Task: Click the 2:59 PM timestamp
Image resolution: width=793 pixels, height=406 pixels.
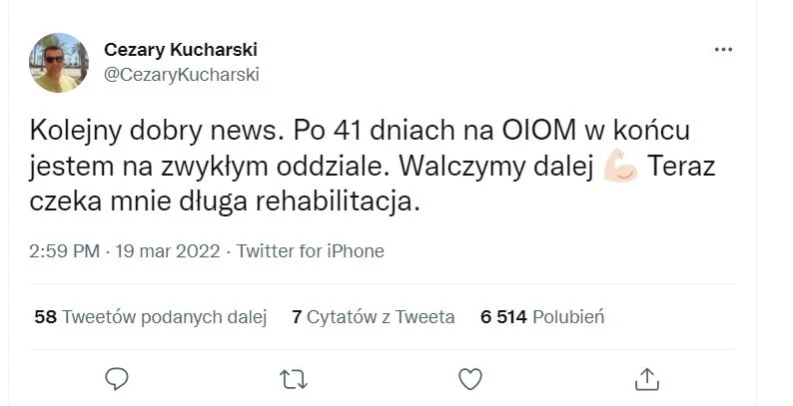Action: coord(66,251)
